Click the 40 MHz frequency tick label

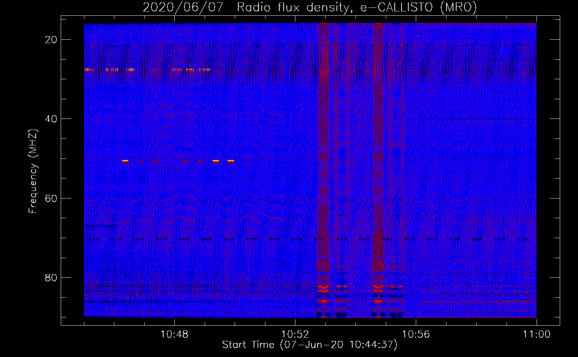(51, 119)
